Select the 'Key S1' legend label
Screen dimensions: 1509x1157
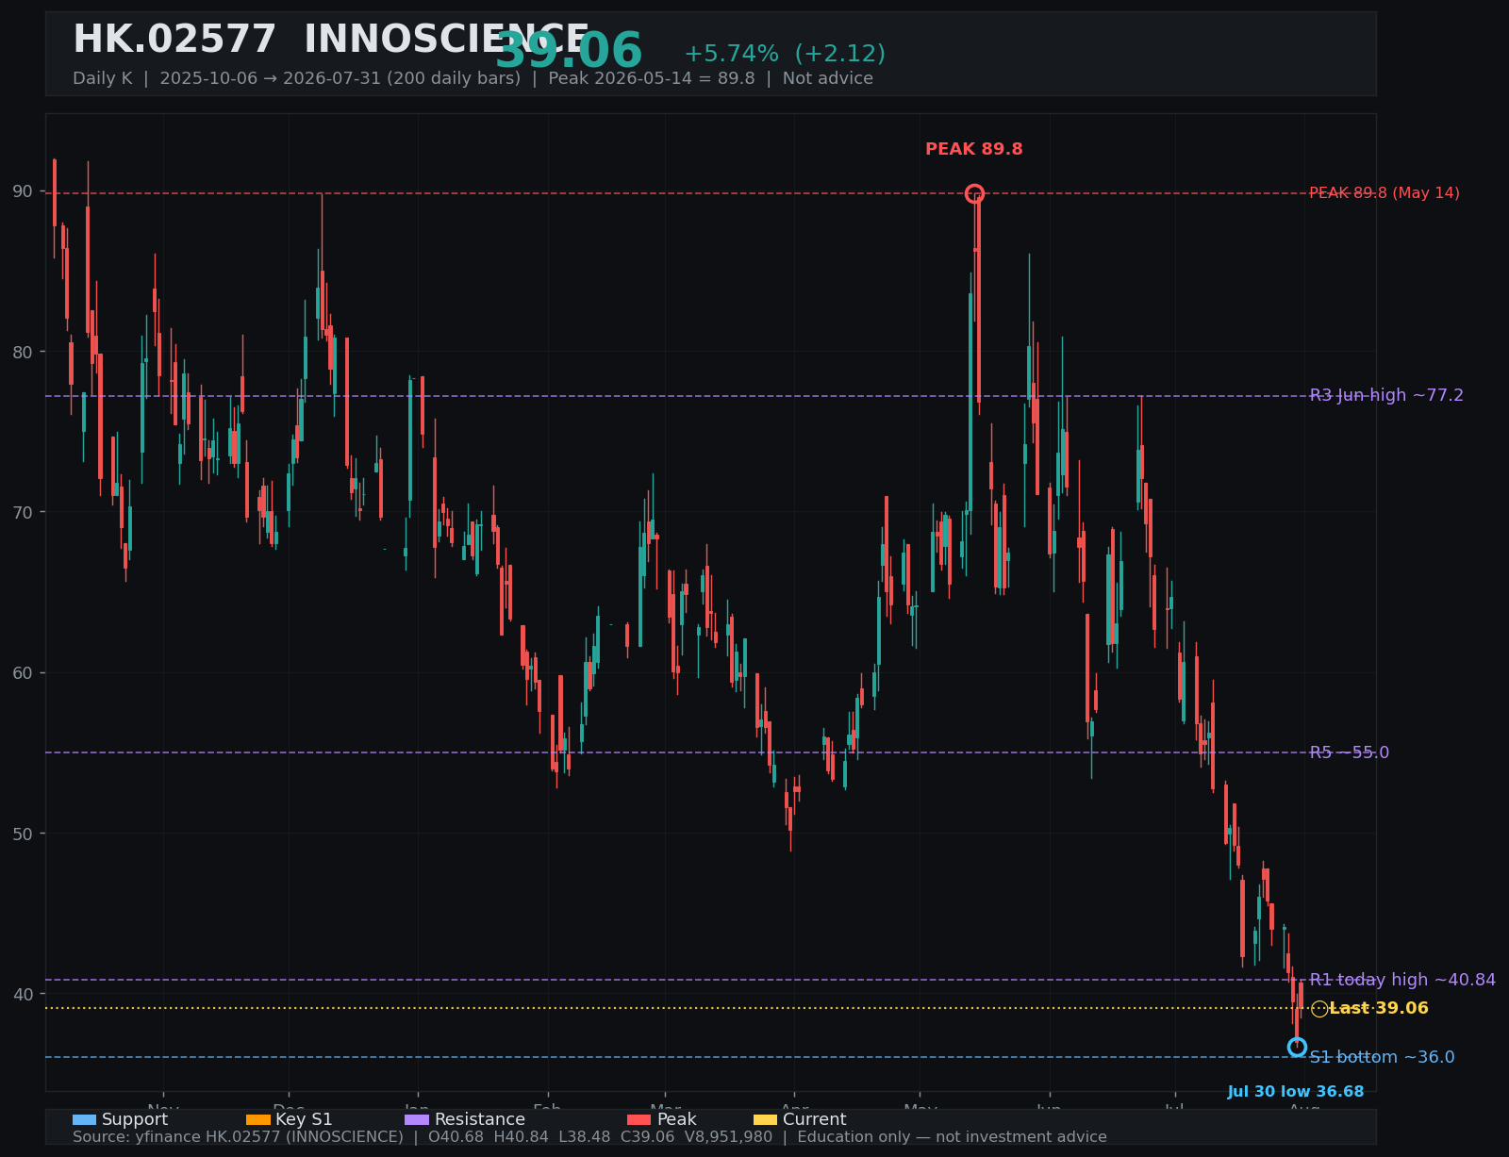pyautogui.click(x=304, y=1119)
